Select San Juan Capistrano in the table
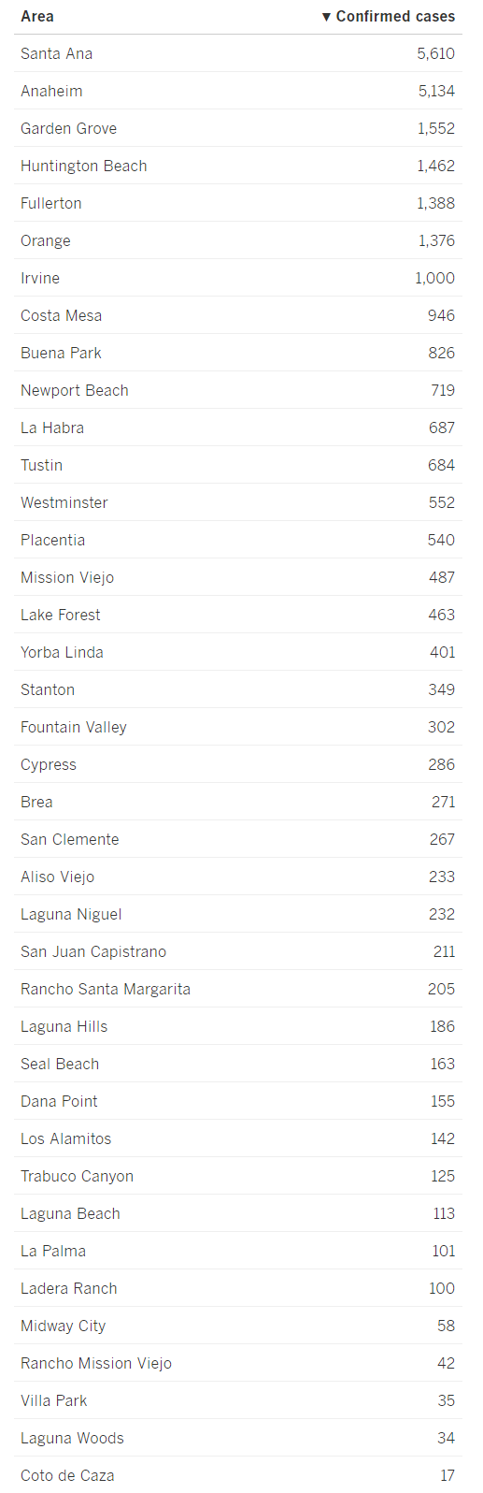The image size is (483, 1493). 93,951
